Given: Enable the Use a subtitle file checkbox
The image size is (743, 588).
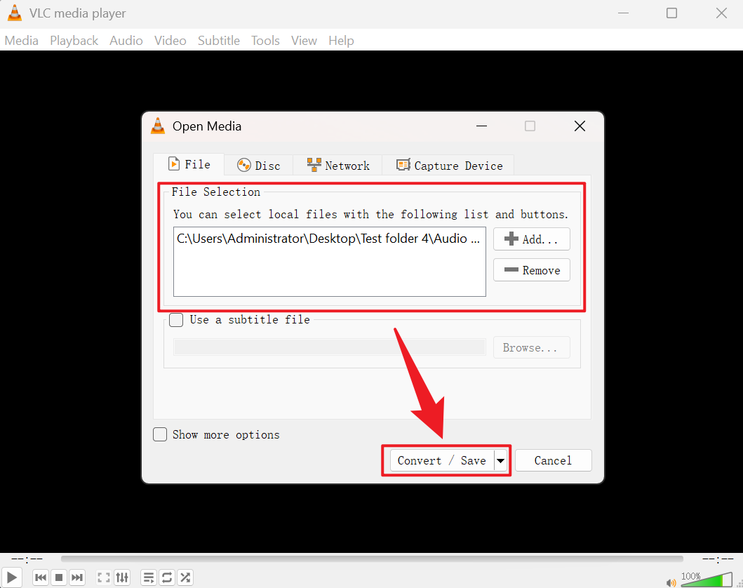Looking at the screenshot, I should 176,320.
